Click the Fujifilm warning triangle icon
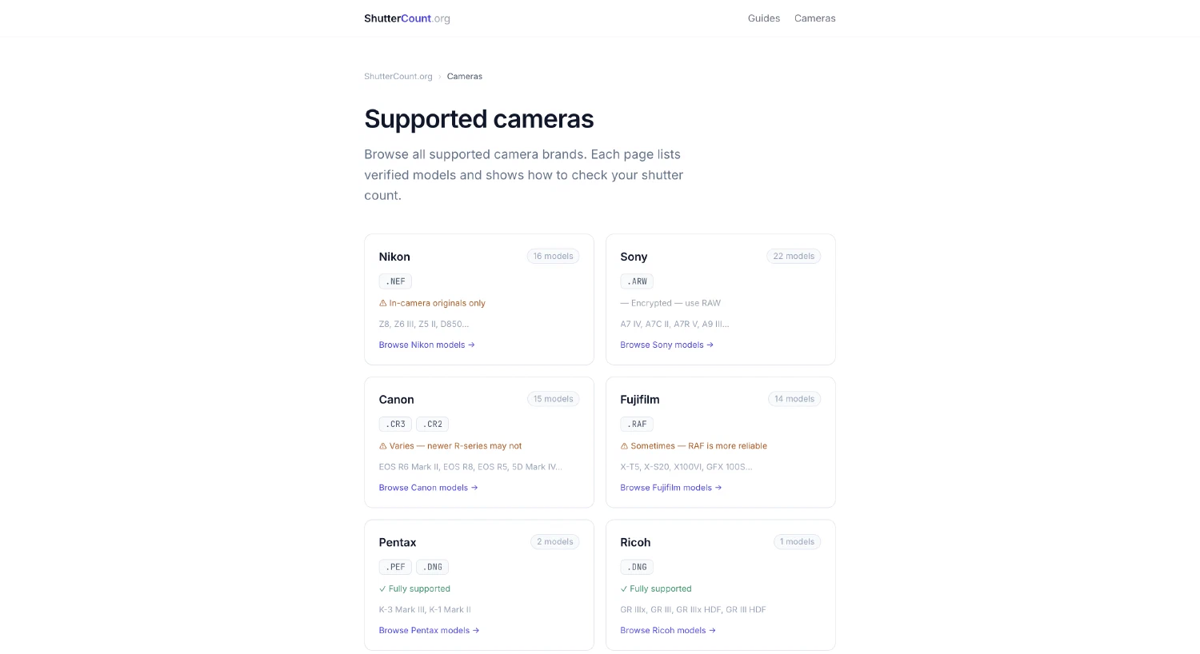The height and width of the screenshot is (654, 1200). tap(624, 446)
